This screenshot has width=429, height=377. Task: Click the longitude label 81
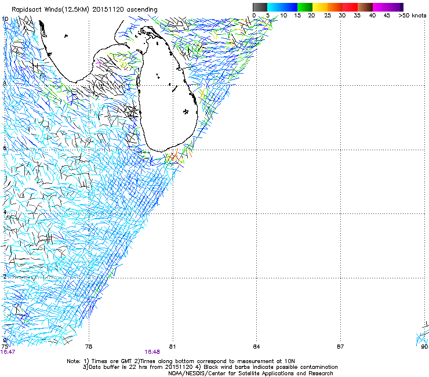172,347
